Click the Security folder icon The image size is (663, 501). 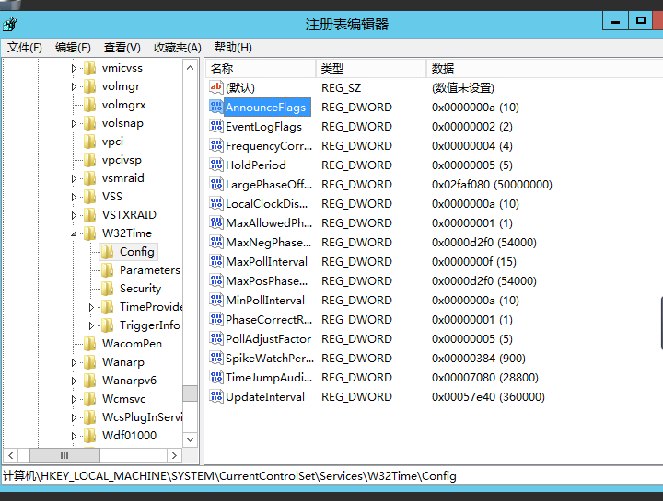107,289
